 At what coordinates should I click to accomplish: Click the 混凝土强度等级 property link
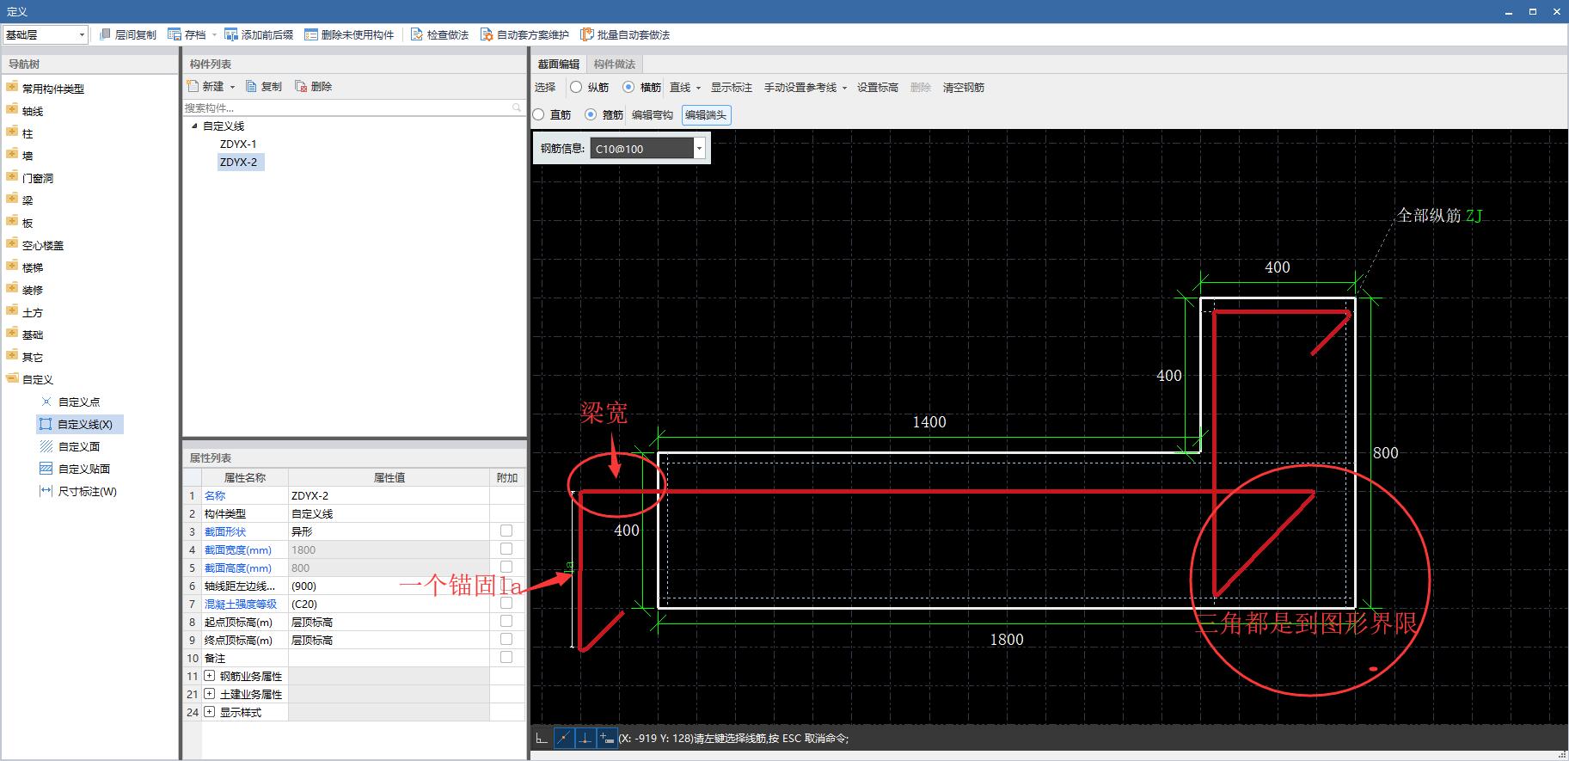241,604
